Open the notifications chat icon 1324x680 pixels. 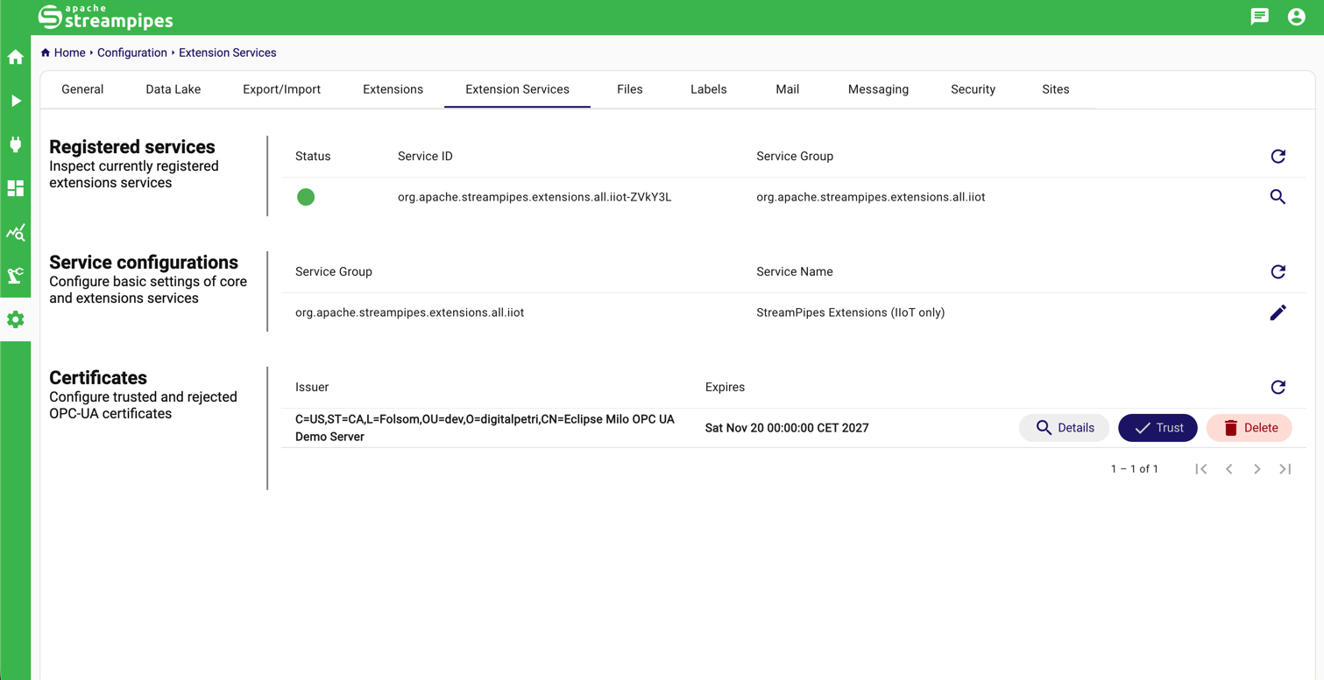tap(1259, 17)
